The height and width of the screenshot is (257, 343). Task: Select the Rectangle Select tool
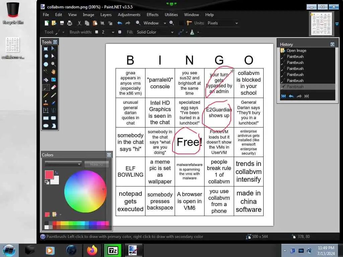[46, 49]
